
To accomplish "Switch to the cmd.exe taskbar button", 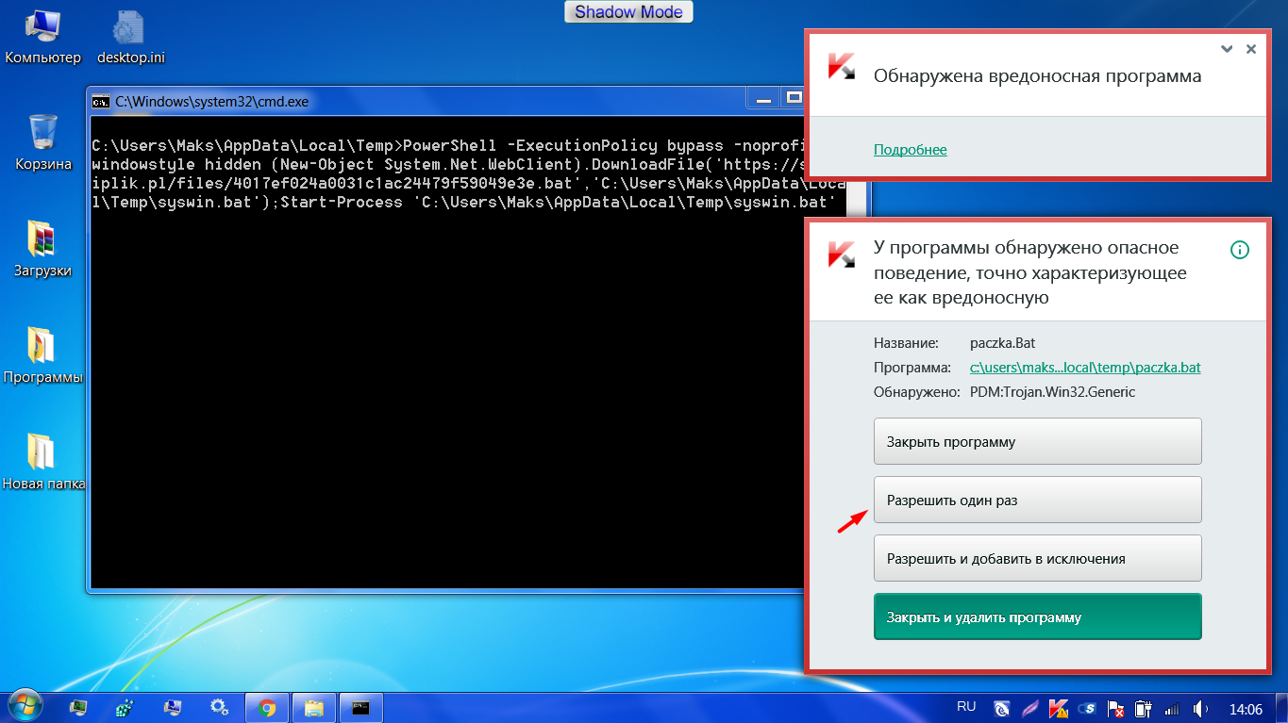I will 361,707.
